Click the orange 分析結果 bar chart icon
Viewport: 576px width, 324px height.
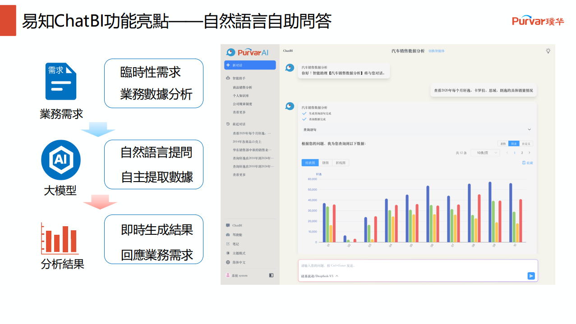(x=60, y=237)
